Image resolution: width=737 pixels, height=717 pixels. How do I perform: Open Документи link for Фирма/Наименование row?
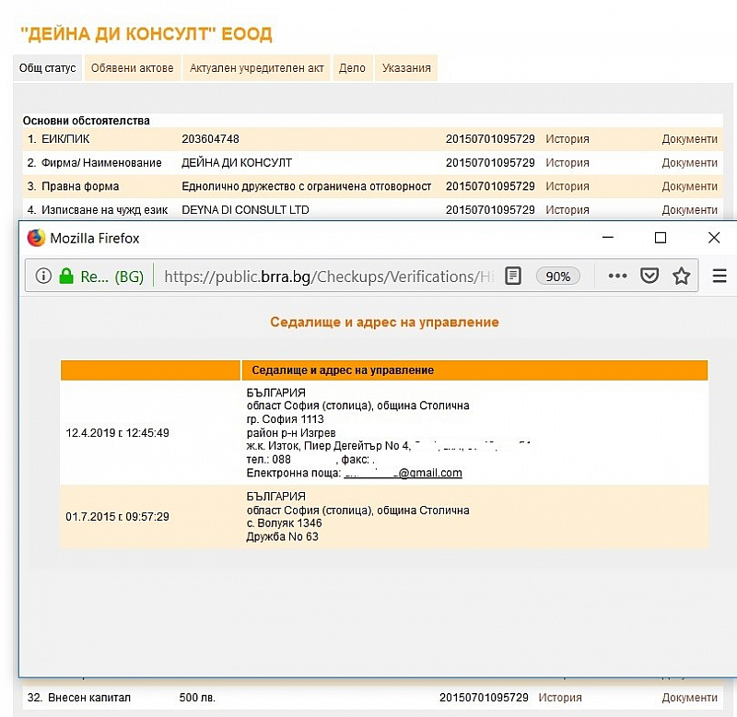coord(689,163)
